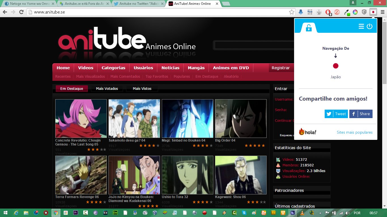Screen dimensions: 387x217
Task: Open the Ushio to Tora 32 title link
Action: pyautogui.click(x=175, y=197)
